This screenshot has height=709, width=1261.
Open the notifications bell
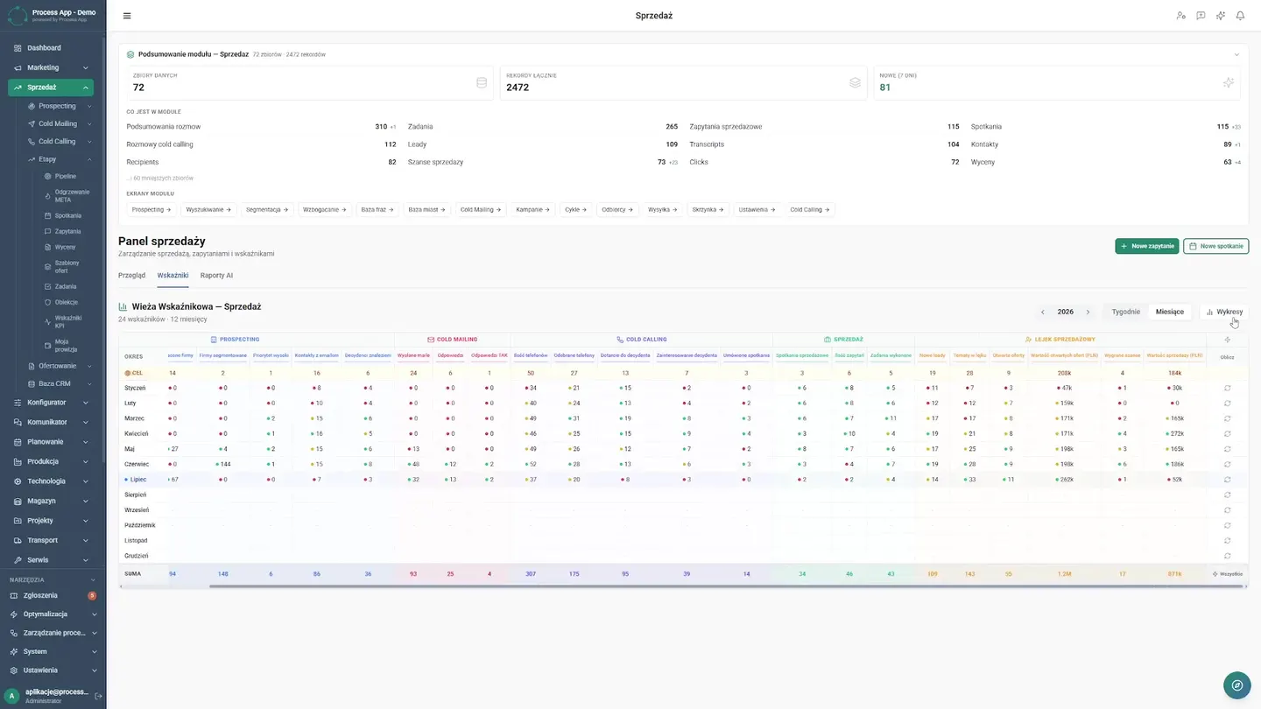click(x=1240, y=16)
